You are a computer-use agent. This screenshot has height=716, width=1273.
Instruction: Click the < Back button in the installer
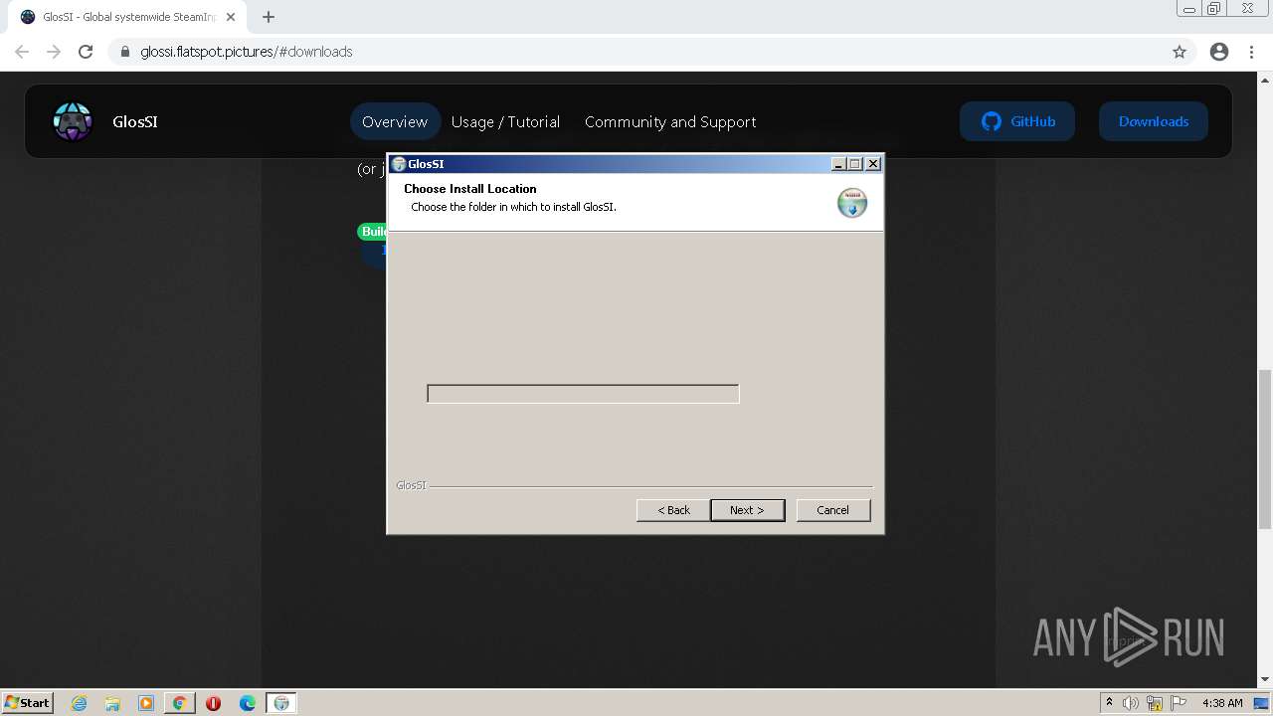(673, 510)
